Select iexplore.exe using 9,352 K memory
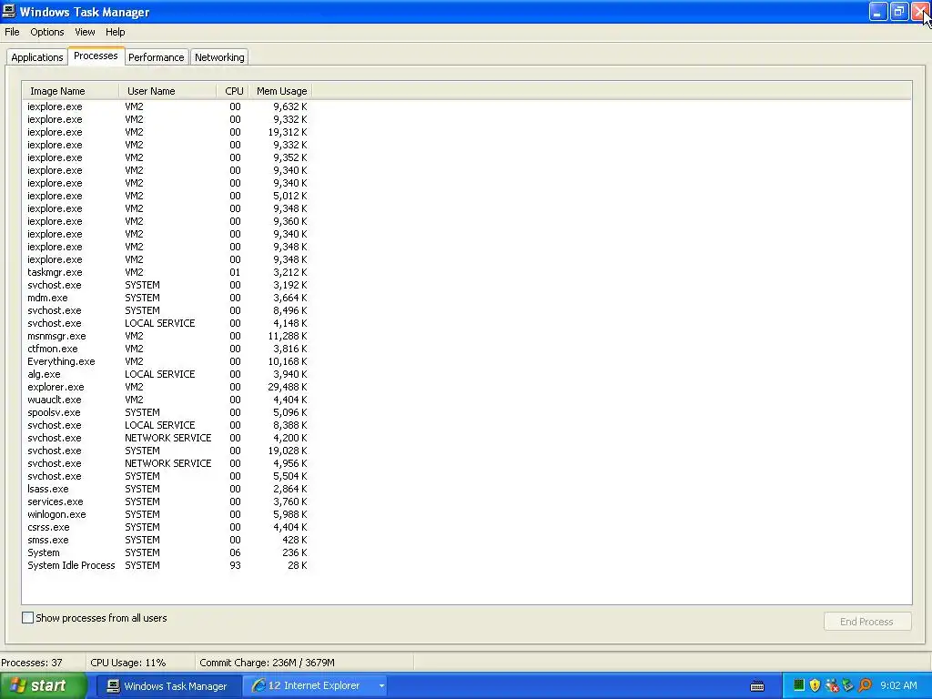932x699 pixels. tap(167, 157)
